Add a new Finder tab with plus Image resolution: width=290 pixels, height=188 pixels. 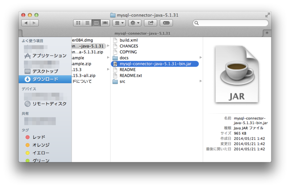click(267, 33)
